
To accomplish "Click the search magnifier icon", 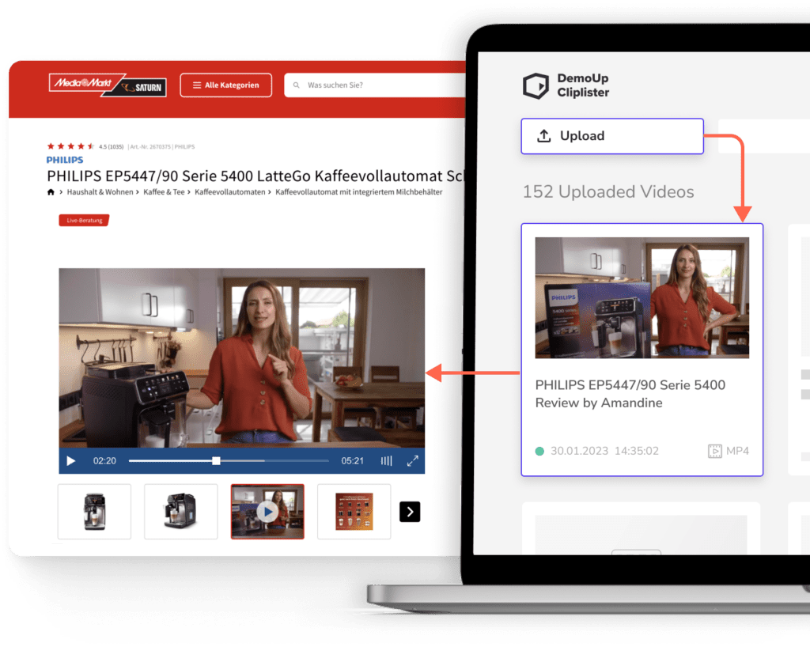I will click(x=296, y=85).
